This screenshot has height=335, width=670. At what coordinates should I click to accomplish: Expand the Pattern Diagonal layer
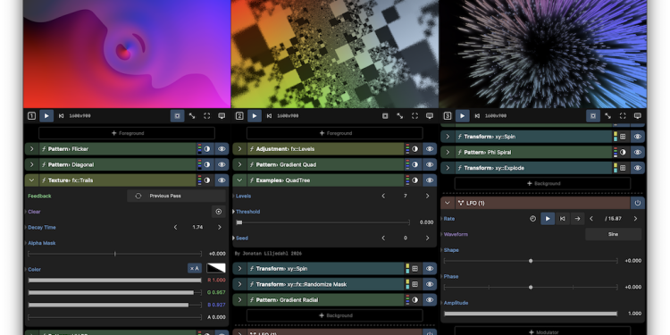tap(31, 164)
